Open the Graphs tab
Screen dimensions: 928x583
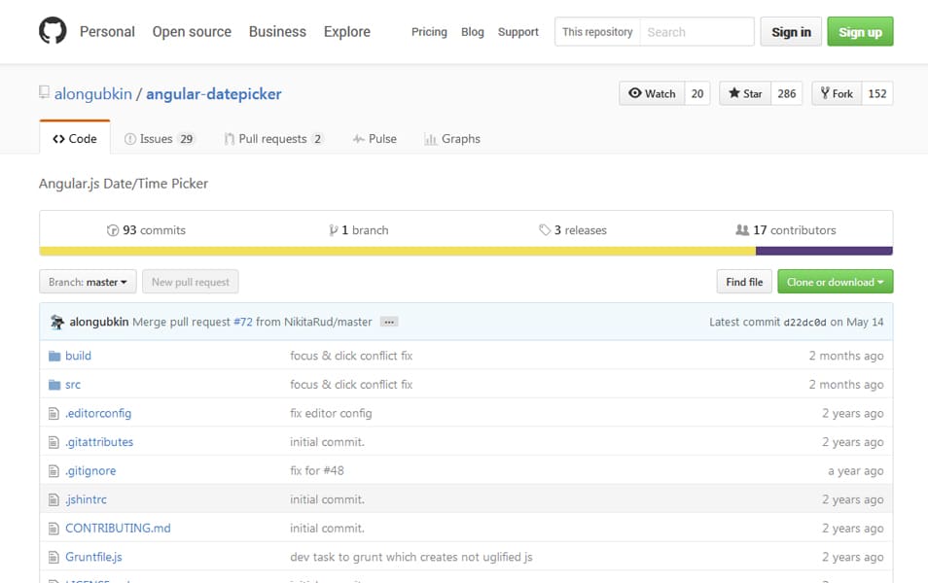(452, 139)
